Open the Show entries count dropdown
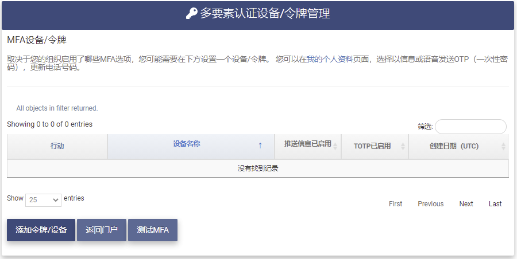The image size is (517, 259). click(x=43, y=200)
